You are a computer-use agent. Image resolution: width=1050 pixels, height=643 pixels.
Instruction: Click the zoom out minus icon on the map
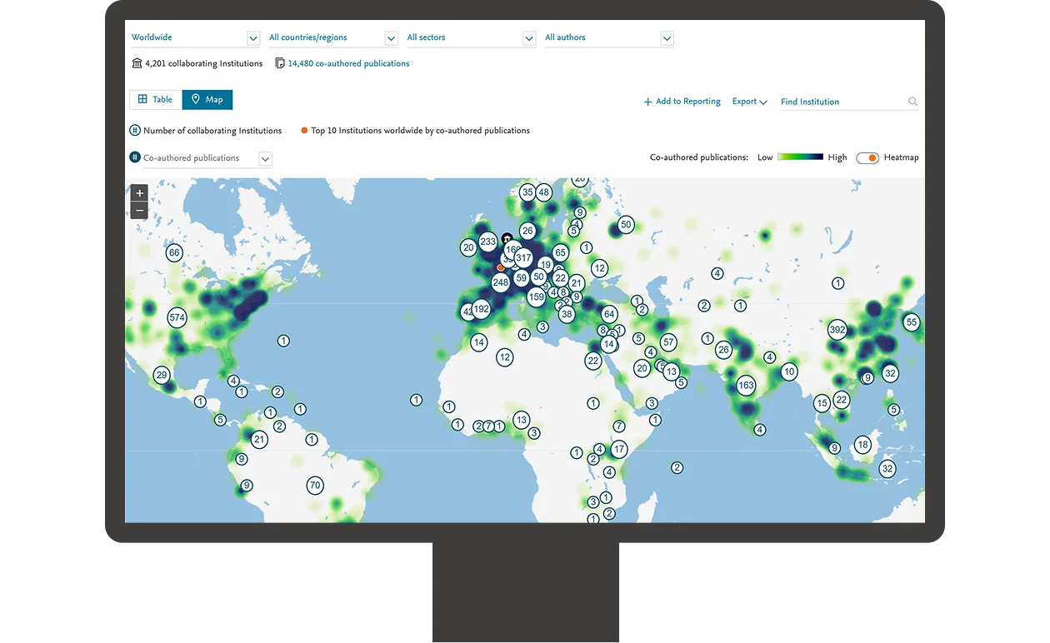138,210
